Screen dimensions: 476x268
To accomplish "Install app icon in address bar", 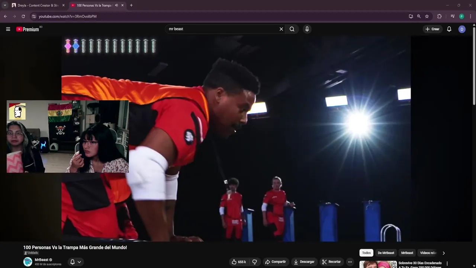I will pos(411,16).
